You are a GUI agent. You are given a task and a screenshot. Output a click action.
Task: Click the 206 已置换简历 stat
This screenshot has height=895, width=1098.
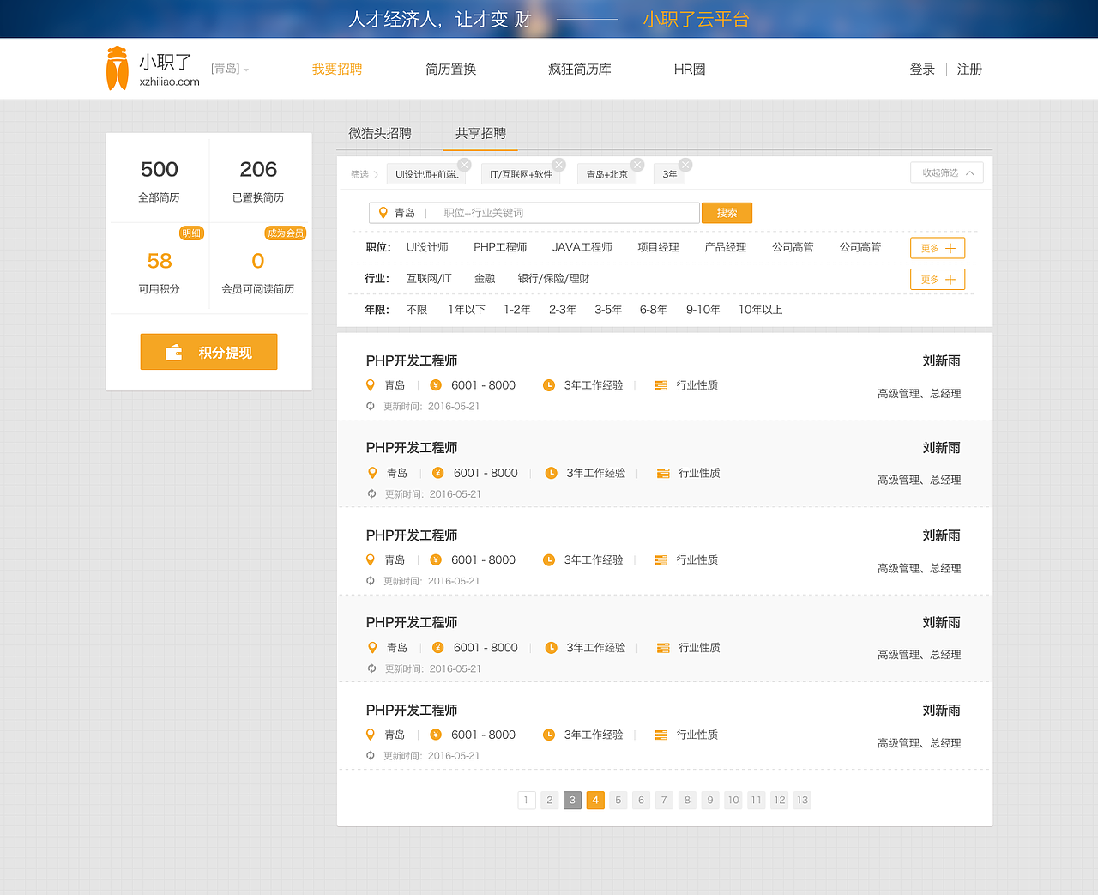[258, 180]
